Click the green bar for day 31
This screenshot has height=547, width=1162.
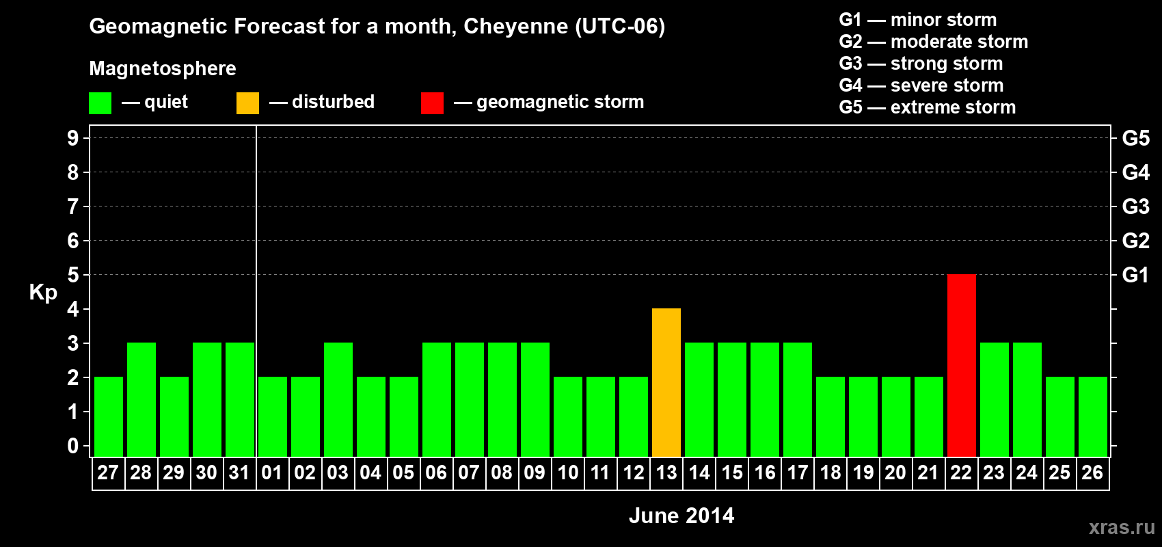click(239, 399)
